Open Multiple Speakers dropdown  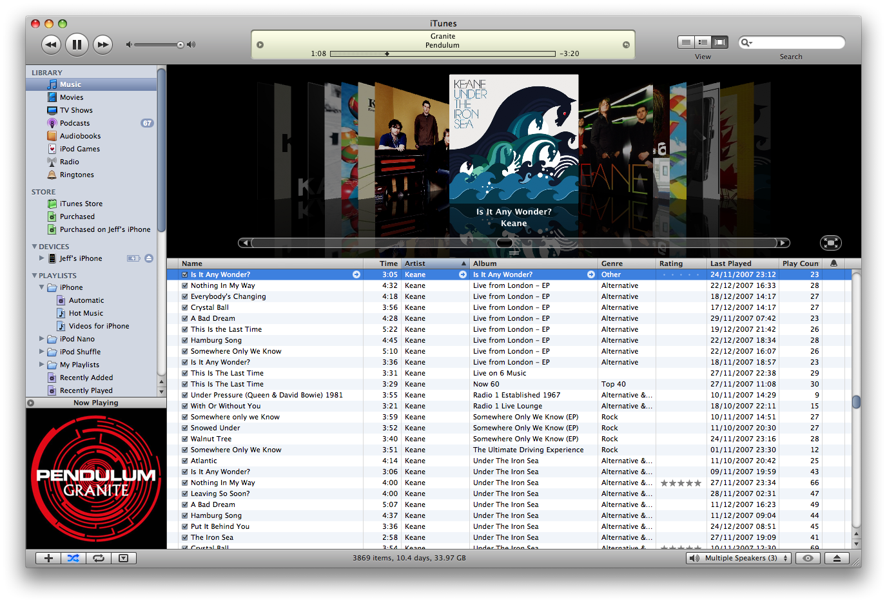click(x=739, y=559)
